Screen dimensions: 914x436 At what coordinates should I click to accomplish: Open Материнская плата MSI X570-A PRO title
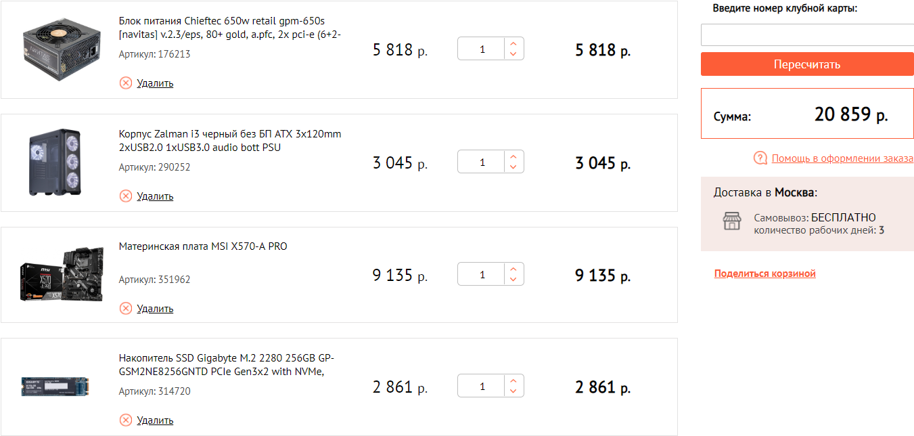[x=203, y=246]
